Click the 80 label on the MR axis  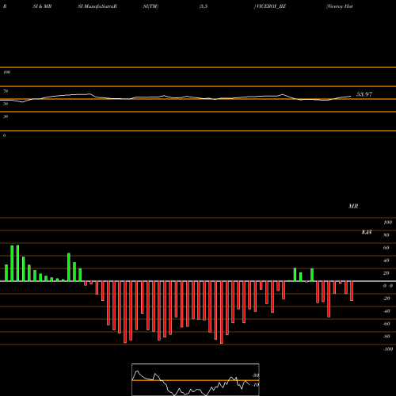[x=386, y=235]
